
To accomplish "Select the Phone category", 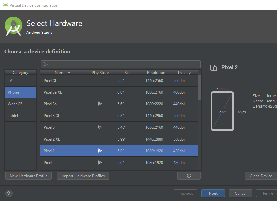I will point(21,92).
